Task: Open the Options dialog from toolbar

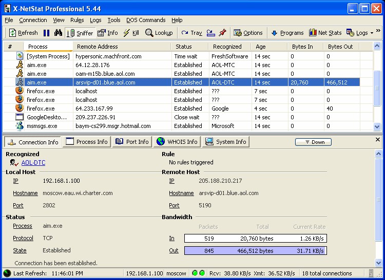Action: point(248,33)
